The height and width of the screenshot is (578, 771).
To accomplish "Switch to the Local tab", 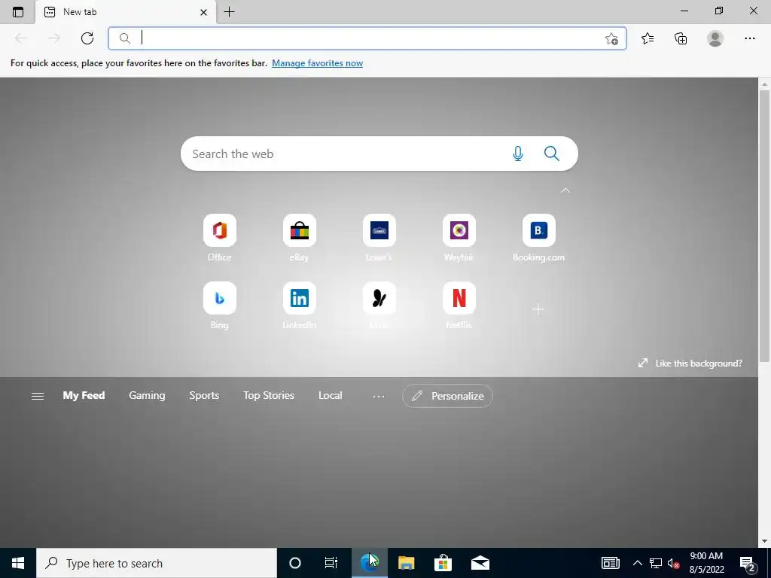I will click(330, 396).
